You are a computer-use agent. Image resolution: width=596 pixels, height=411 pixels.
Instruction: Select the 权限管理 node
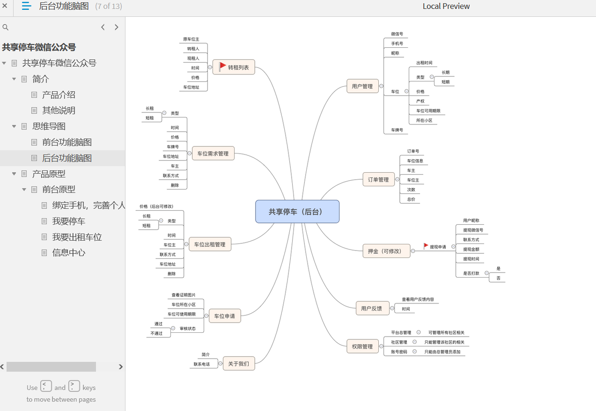[x=362, y=346]
